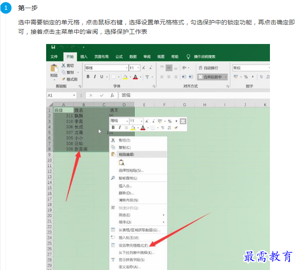Decrease indent in the alignment group
Screen dimensions: 296x270
(184, 76)
